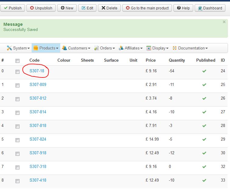This screenshot has height=191, width=230.
Task: Click the Code column header
Action: coord(34,60)
